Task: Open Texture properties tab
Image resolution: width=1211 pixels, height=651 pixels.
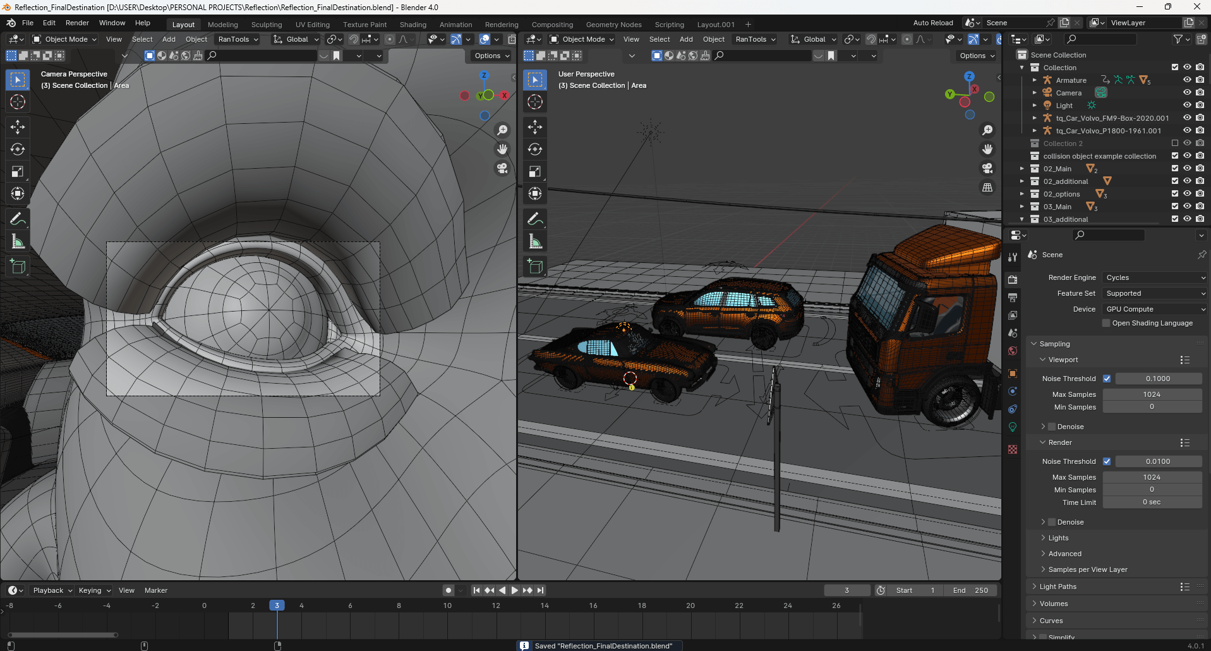Action: coord(1013,449)
